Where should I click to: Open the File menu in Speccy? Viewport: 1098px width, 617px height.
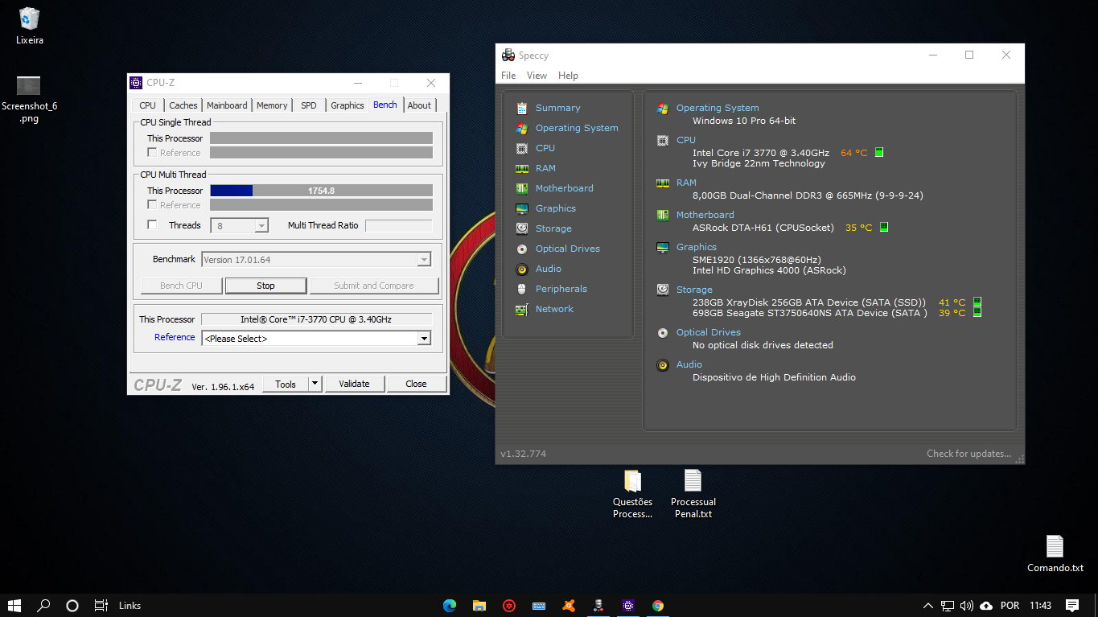[508, 76]
